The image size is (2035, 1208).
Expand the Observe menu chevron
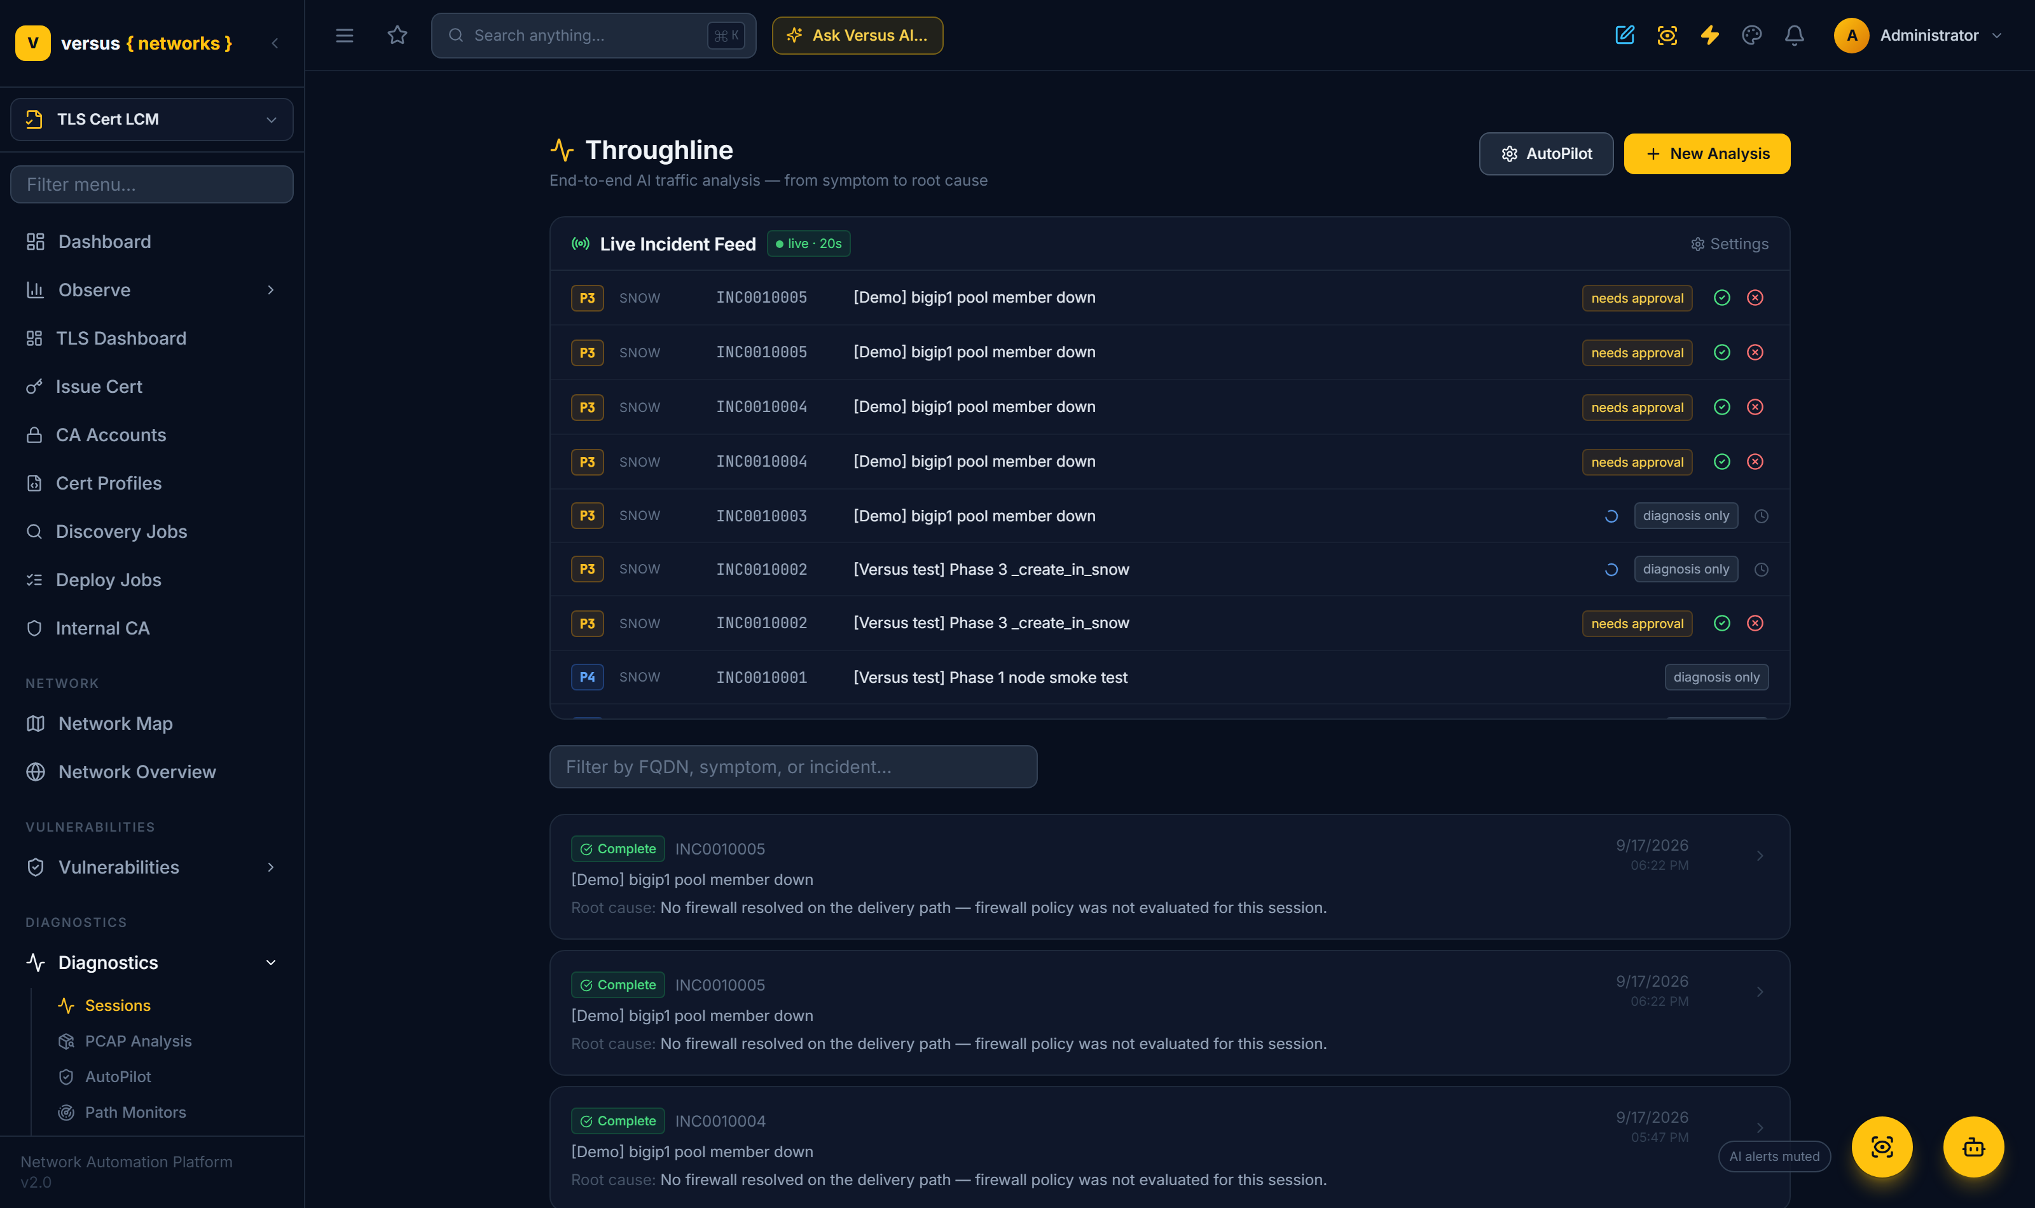coord(271,290)
